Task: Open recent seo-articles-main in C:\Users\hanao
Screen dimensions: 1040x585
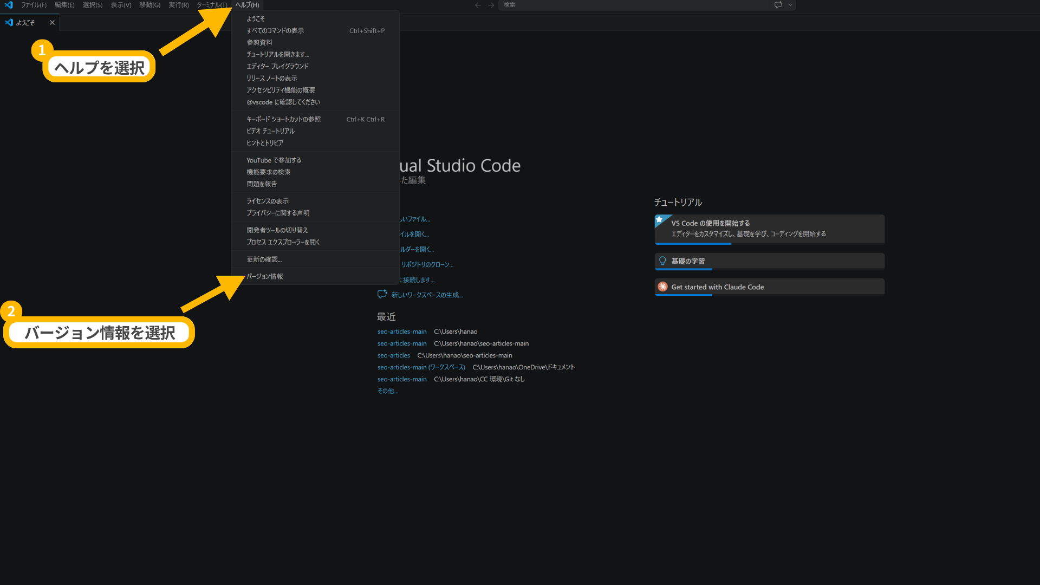Action: [x=402, y=331]
